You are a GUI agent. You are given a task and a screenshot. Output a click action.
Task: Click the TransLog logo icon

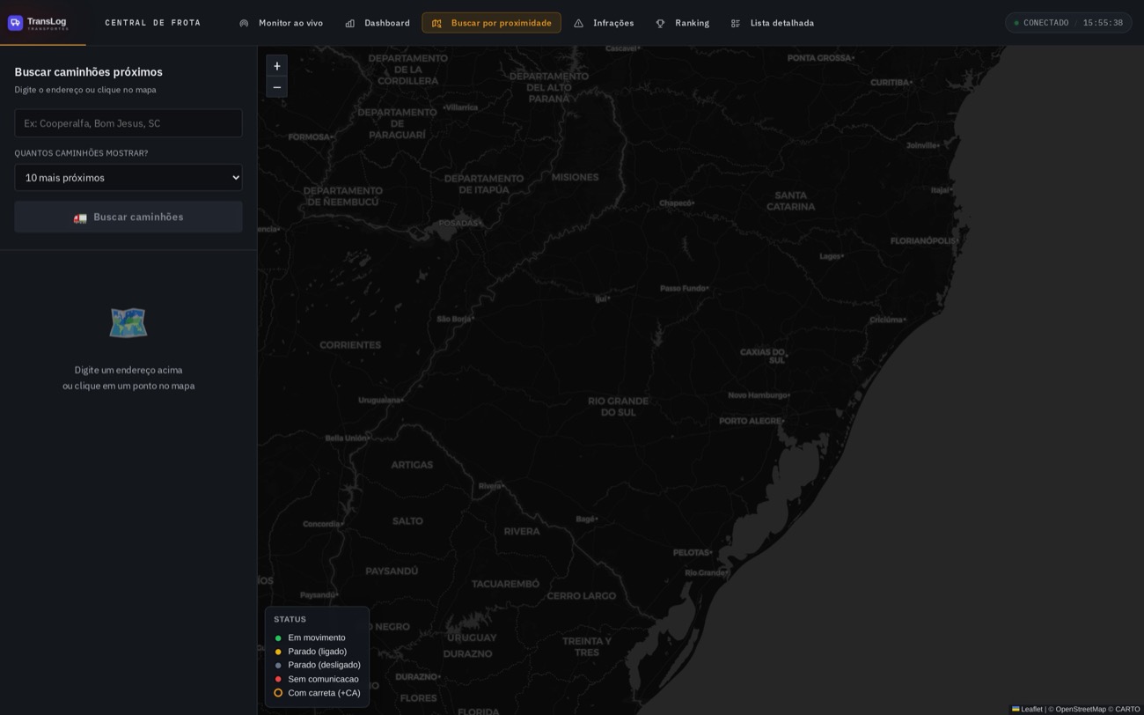(15, 23)
